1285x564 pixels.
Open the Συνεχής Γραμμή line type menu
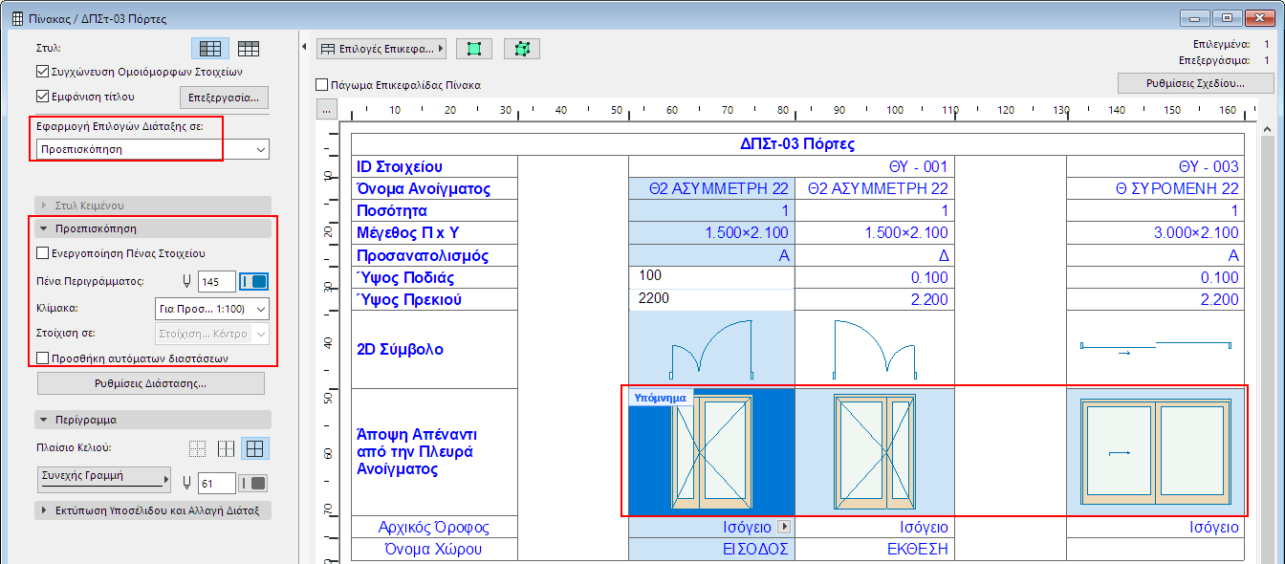(103, 480)
